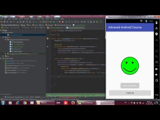Open the Build menu
The width and height of the screenshot is (160, 120).
click(x=39, y=19)
